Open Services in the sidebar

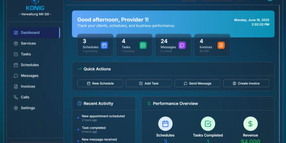point(28,43)
